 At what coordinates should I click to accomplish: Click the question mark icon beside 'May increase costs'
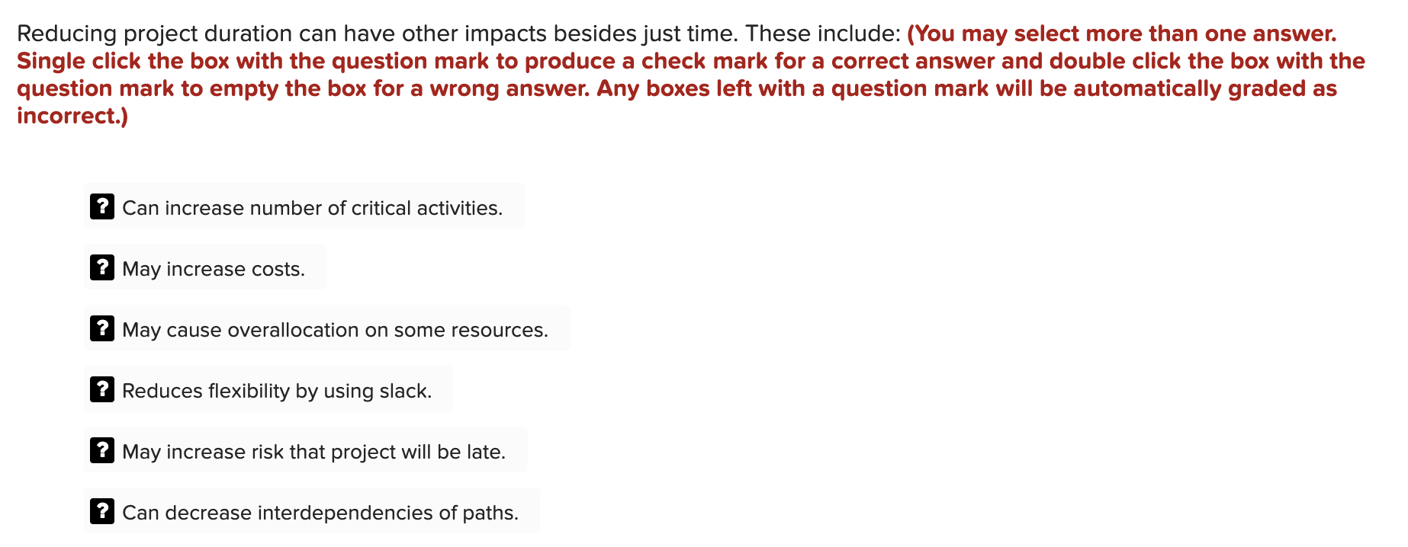101,267
